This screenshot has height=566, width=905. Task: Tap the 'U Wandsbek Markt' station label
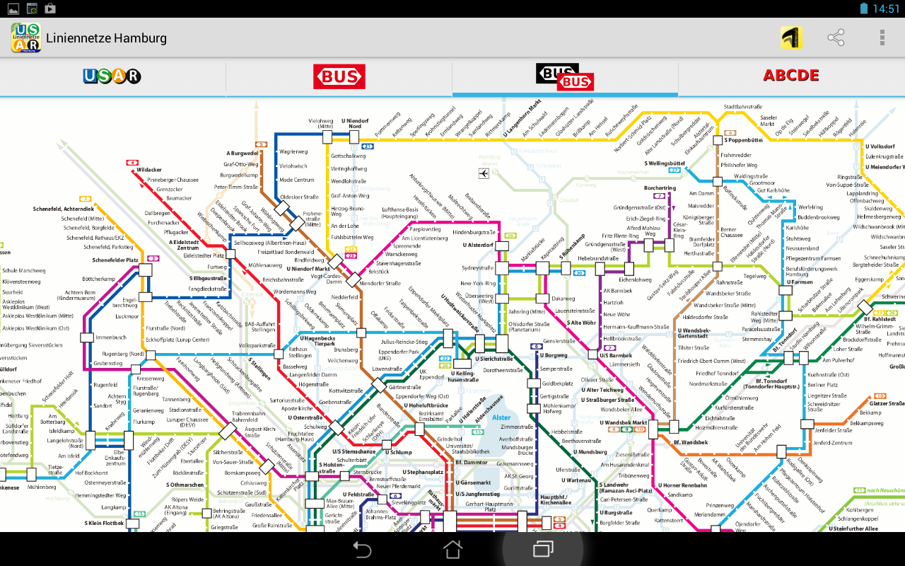pyautogui.click(x=624, y=422)
